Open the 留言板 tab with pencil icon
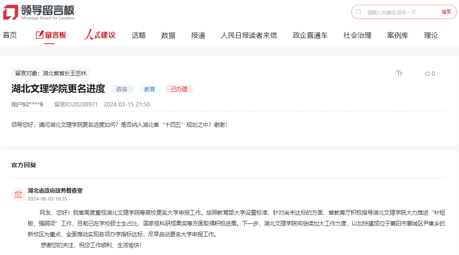This screenshot has height=255, width=459. (x=51, y=35)
